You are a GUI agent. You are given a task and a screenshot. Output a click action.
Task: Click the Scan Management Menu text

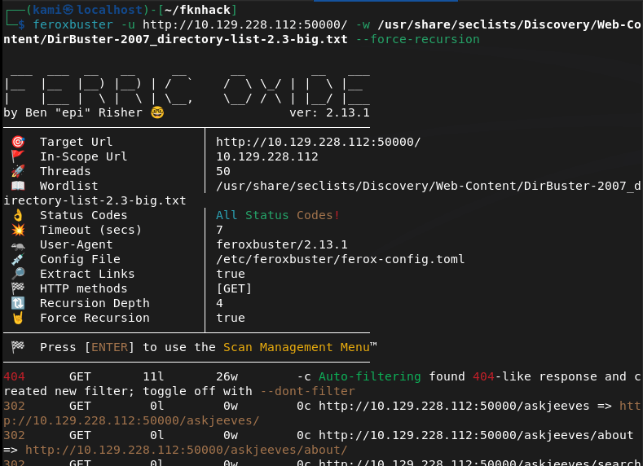pyautogui.click(x=296, y=347)
